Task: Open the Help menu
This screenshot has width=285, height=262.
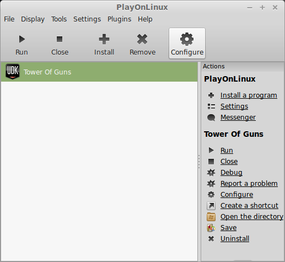Action: [x=145, y=19]
